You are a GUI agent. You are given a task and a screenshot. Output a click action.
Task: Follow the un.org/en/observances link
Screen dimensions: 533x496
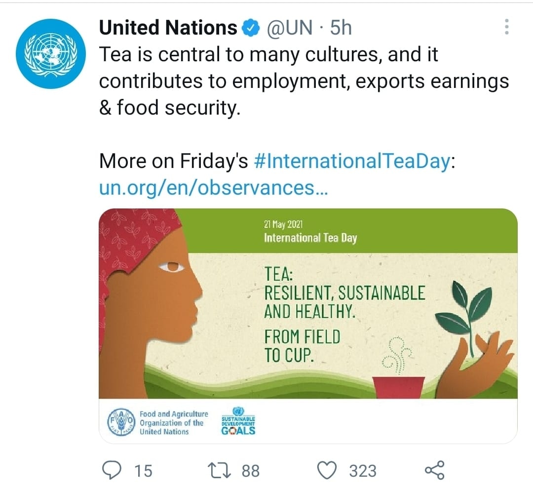click(x=213, y=188)
